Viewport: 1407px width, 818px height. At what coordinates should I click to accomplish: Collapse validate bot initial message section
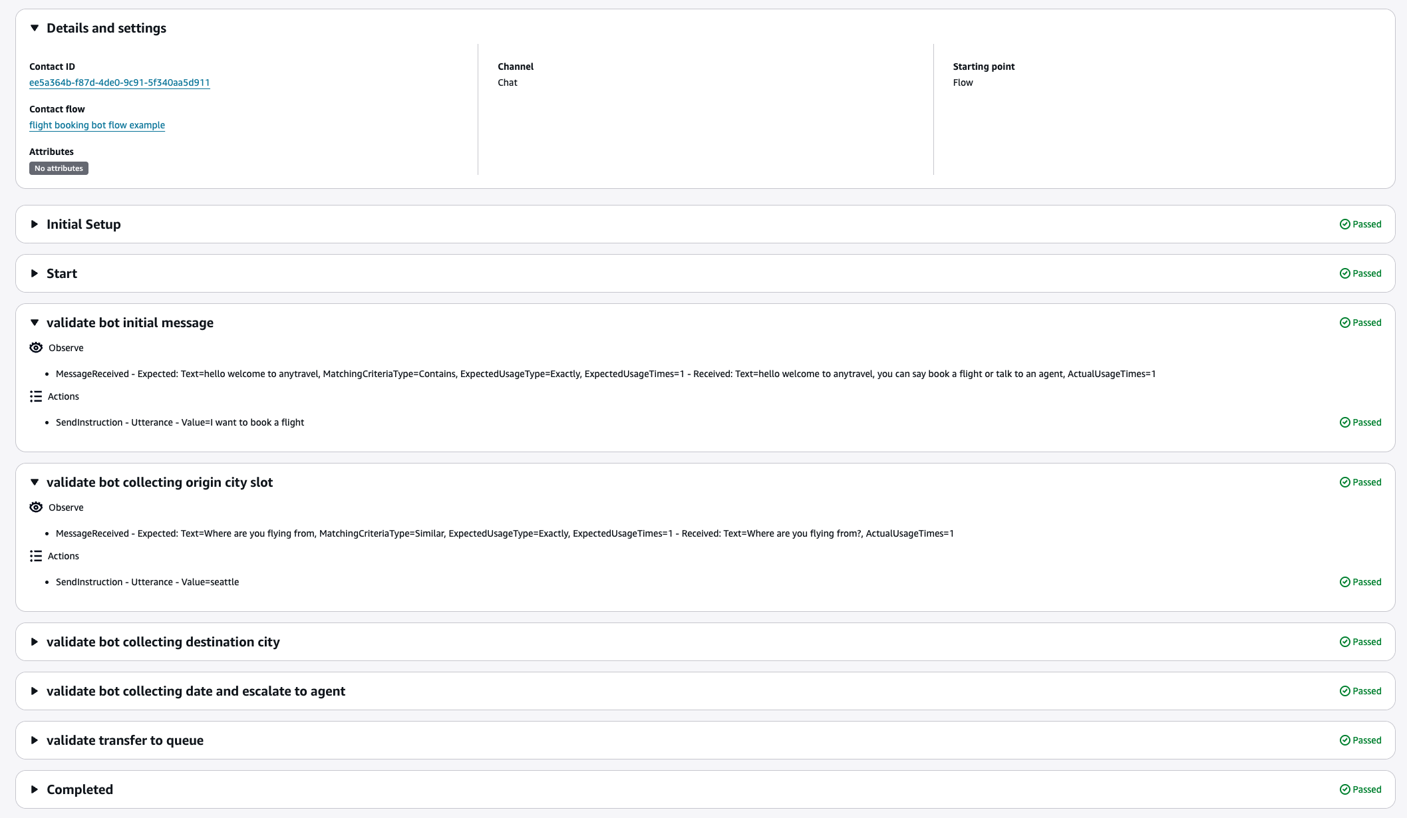point(35,323)
